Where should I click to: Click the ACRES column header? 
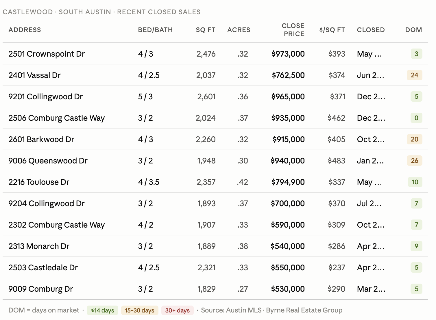click(239, 30)
